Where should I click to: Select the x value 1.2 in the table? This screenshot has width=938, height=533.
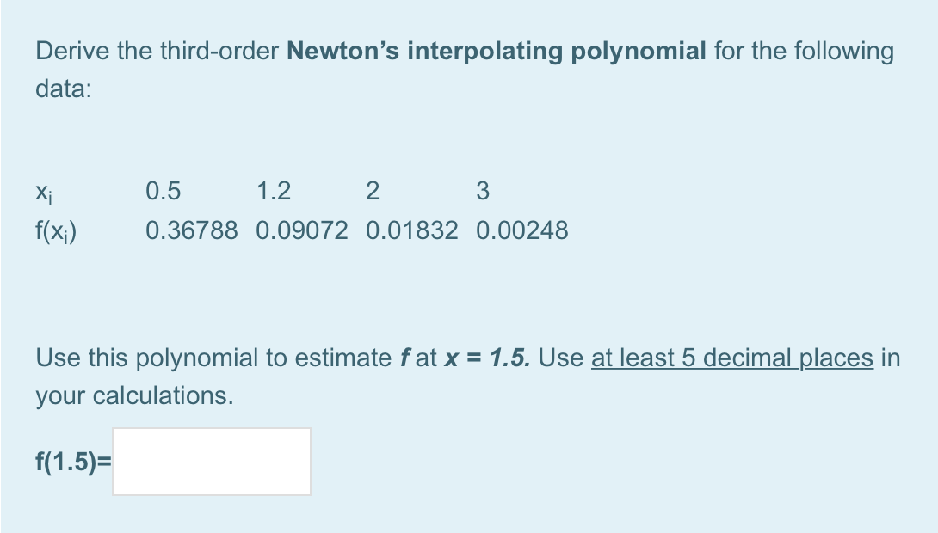click(x=273, y=191)
